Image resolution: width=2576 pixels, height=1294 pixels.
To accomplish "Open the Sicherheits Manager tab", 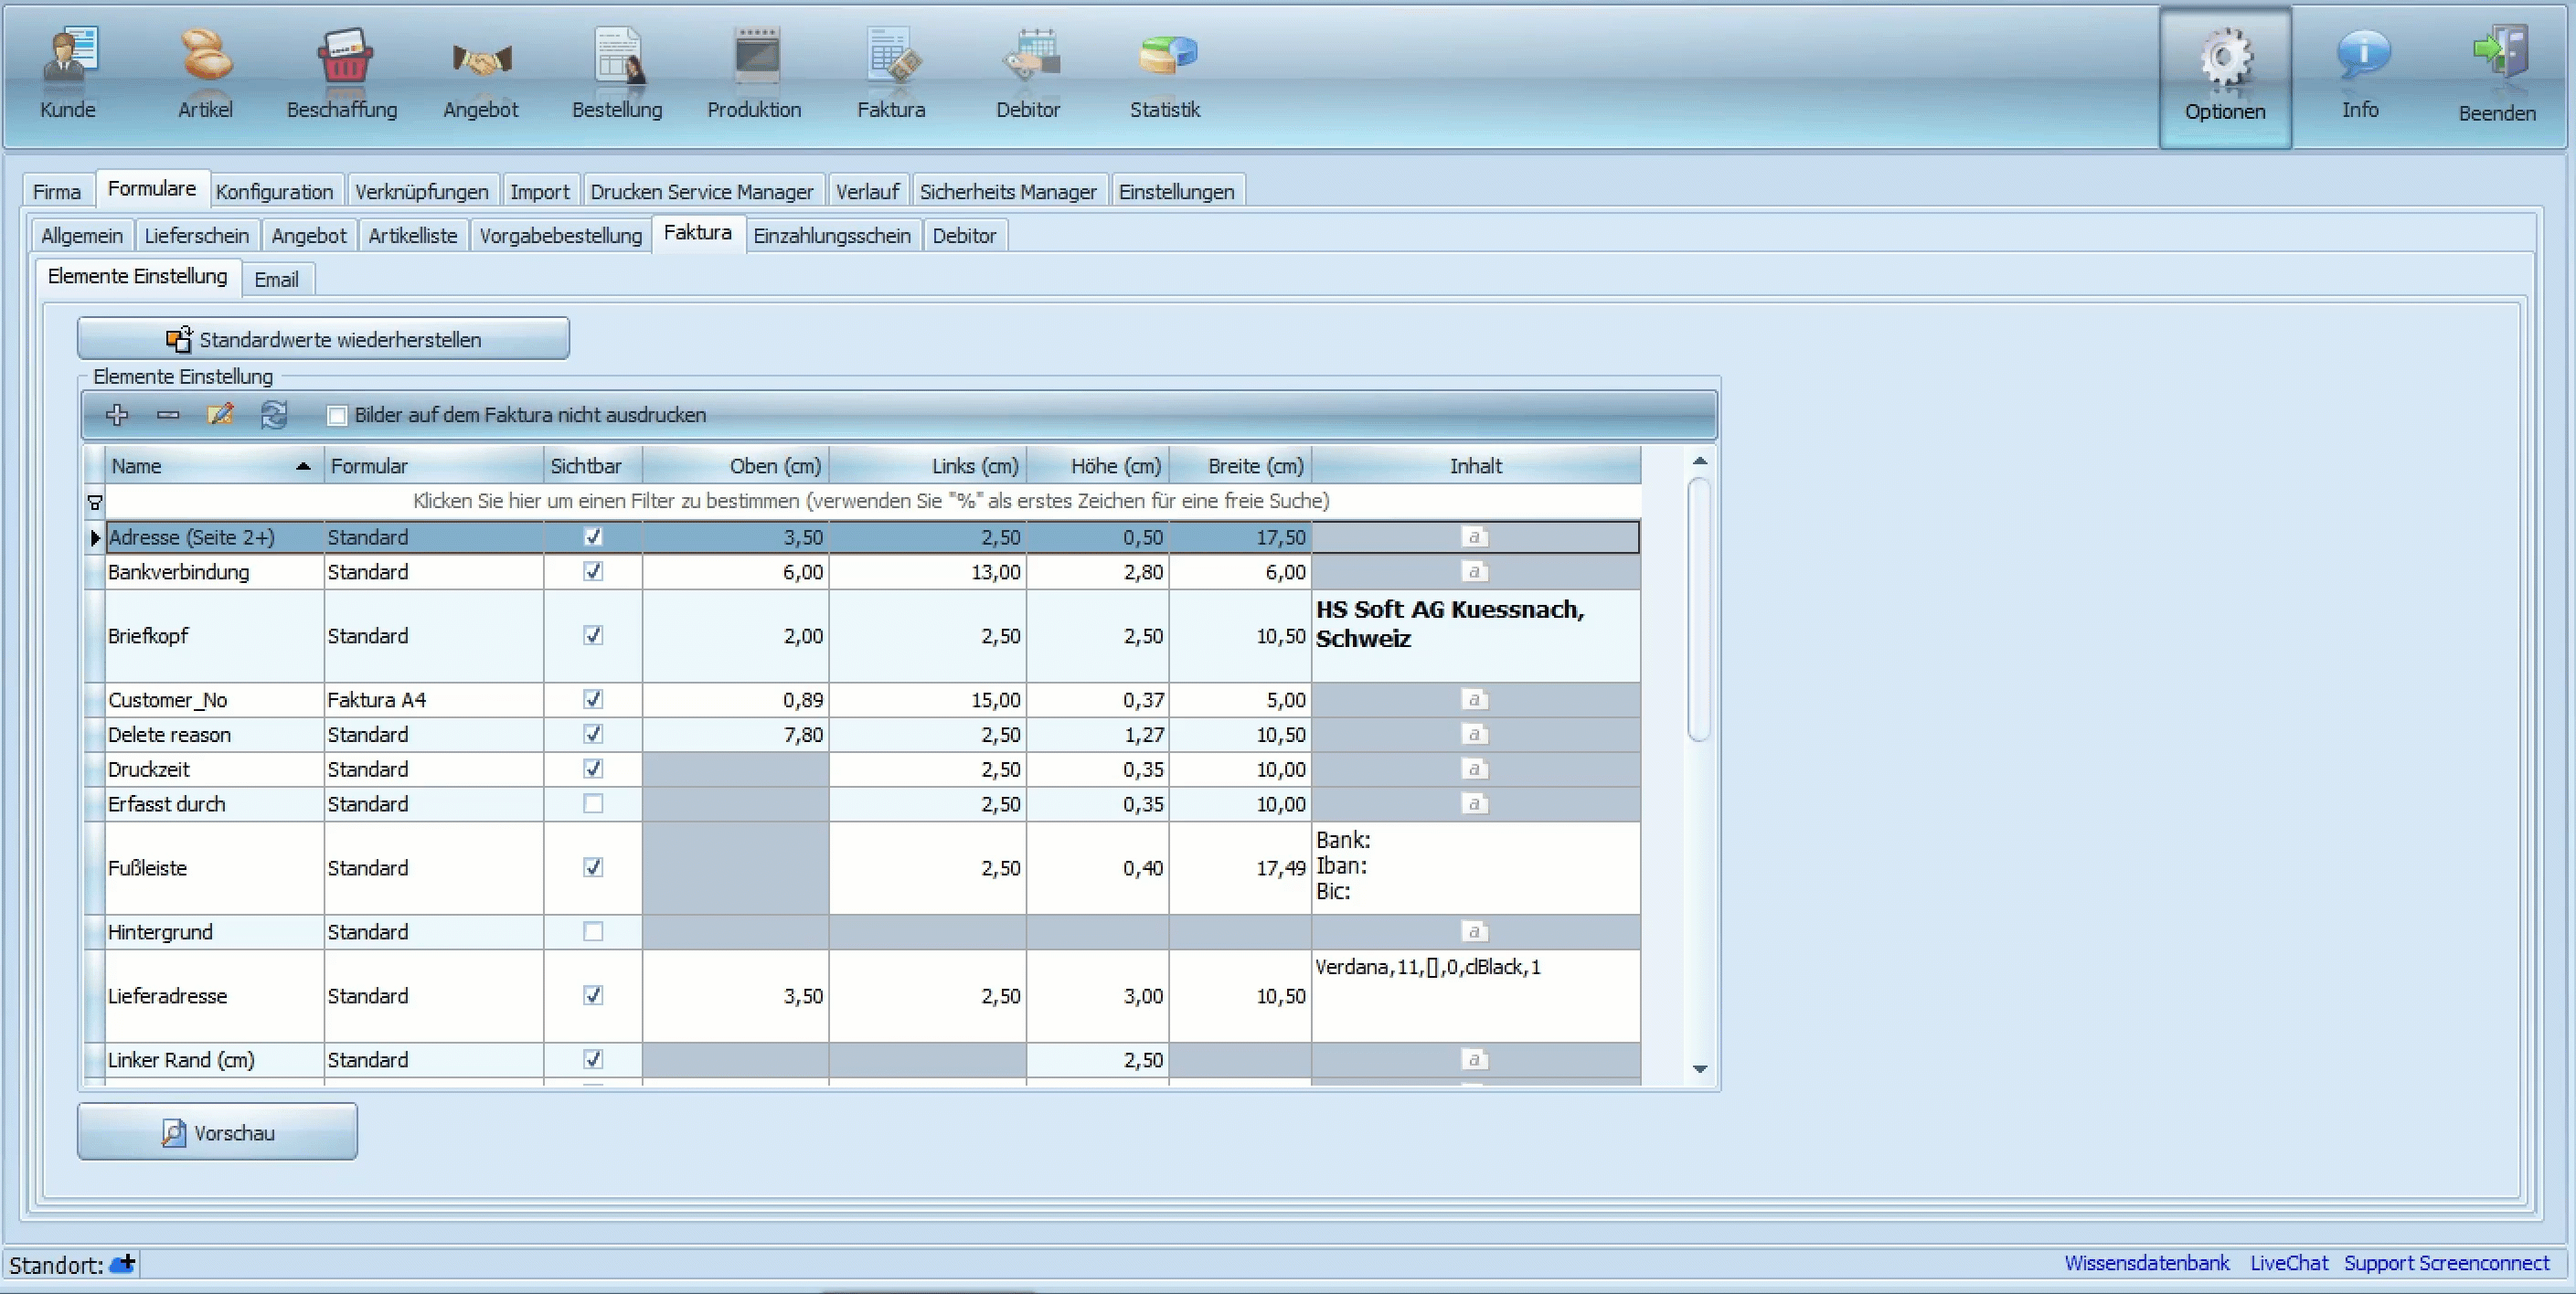I will (1006, 192).
